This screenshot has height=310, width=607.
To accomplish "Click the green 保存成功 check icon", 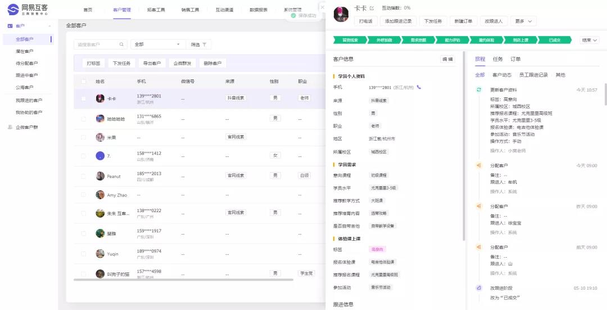I will click(x=293, y=16).
